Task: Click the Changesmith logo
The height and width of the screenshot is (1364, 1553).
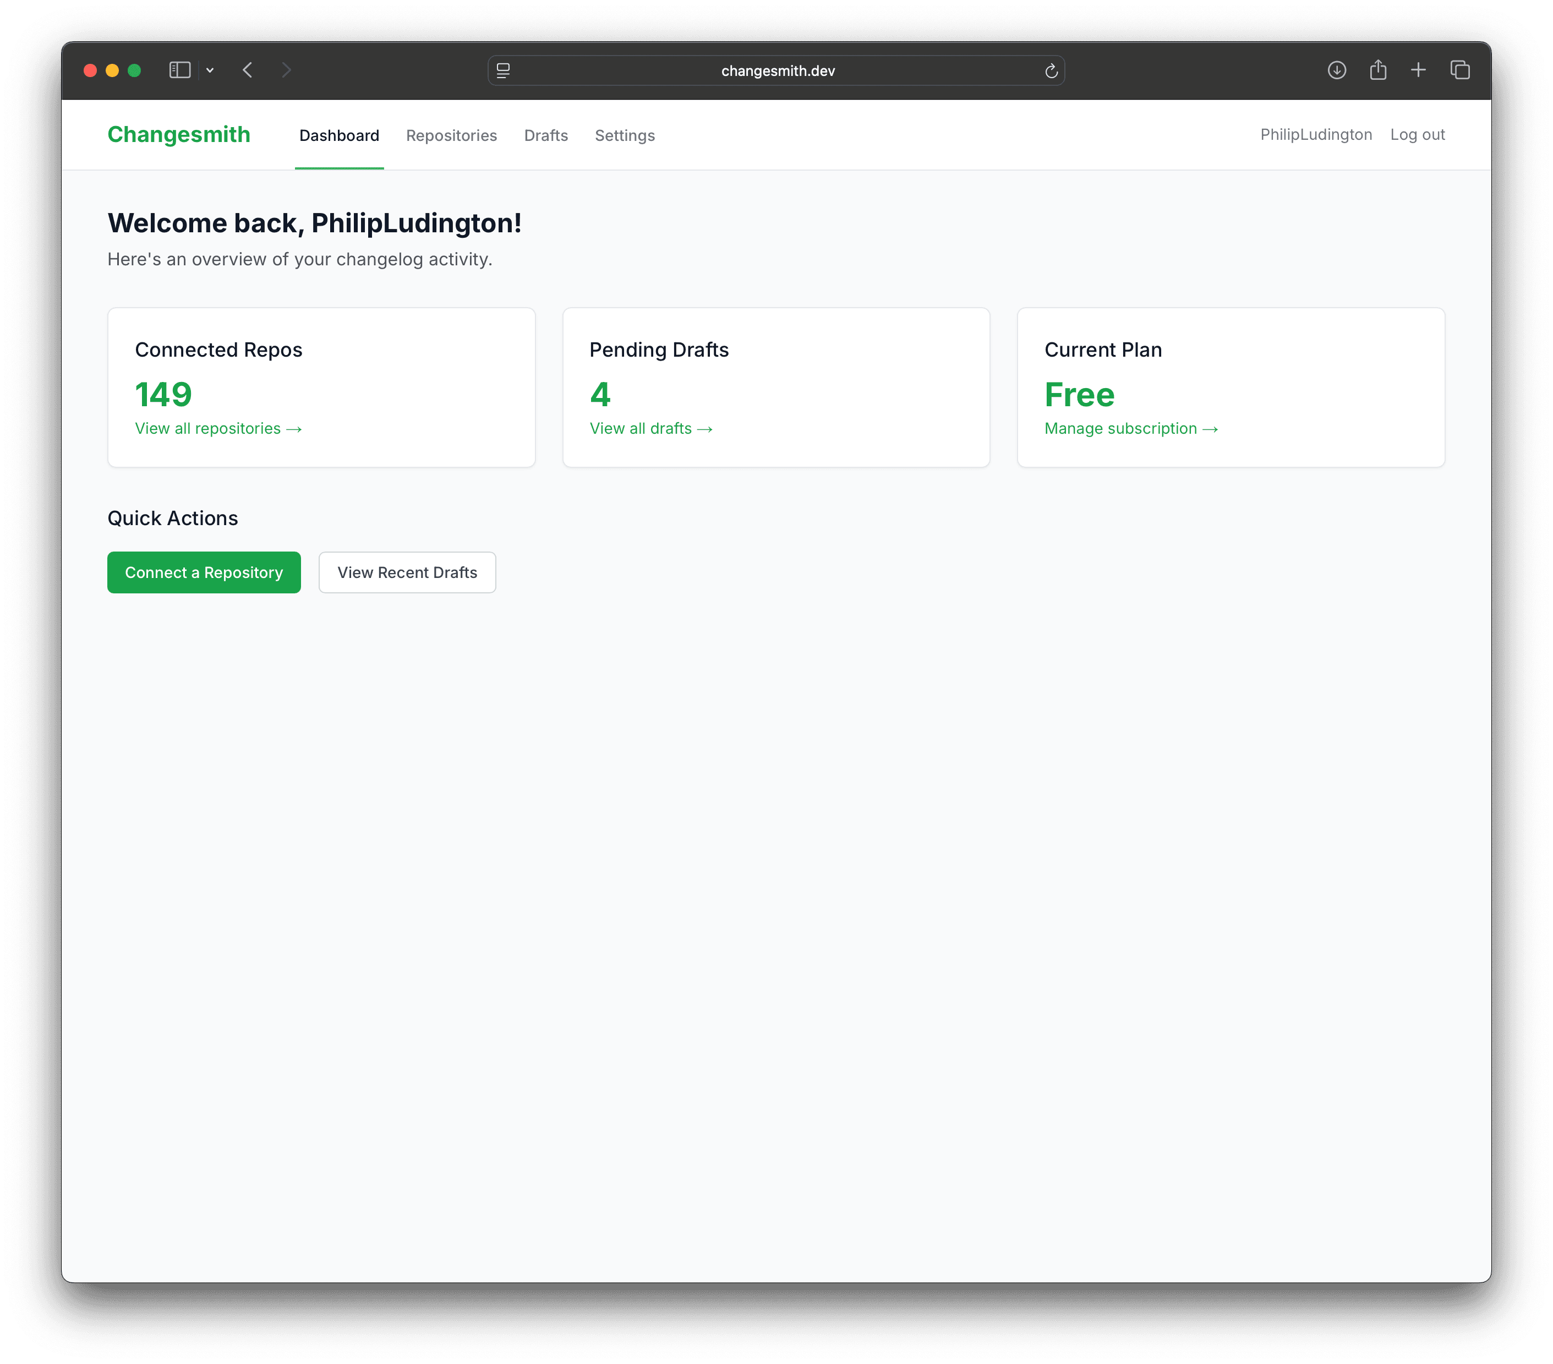Action: click(178, 134)
